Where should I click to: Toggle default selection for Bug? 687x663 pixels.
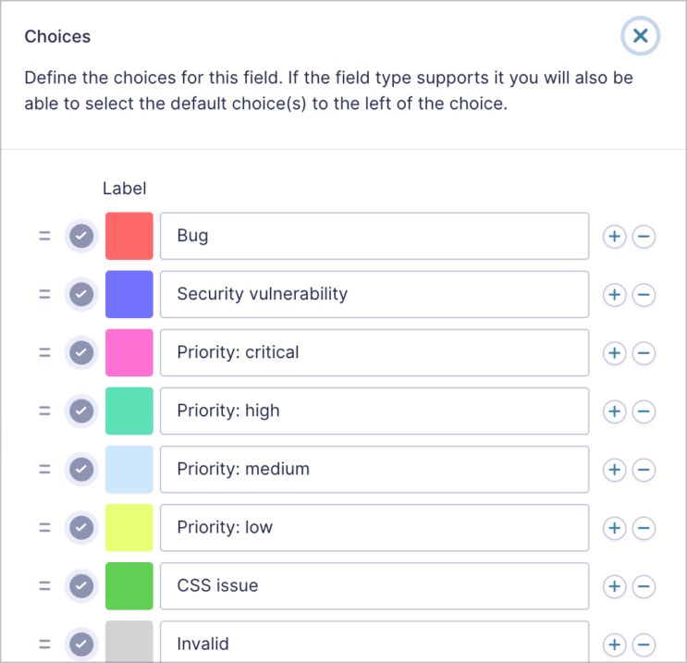pos(82,237)
